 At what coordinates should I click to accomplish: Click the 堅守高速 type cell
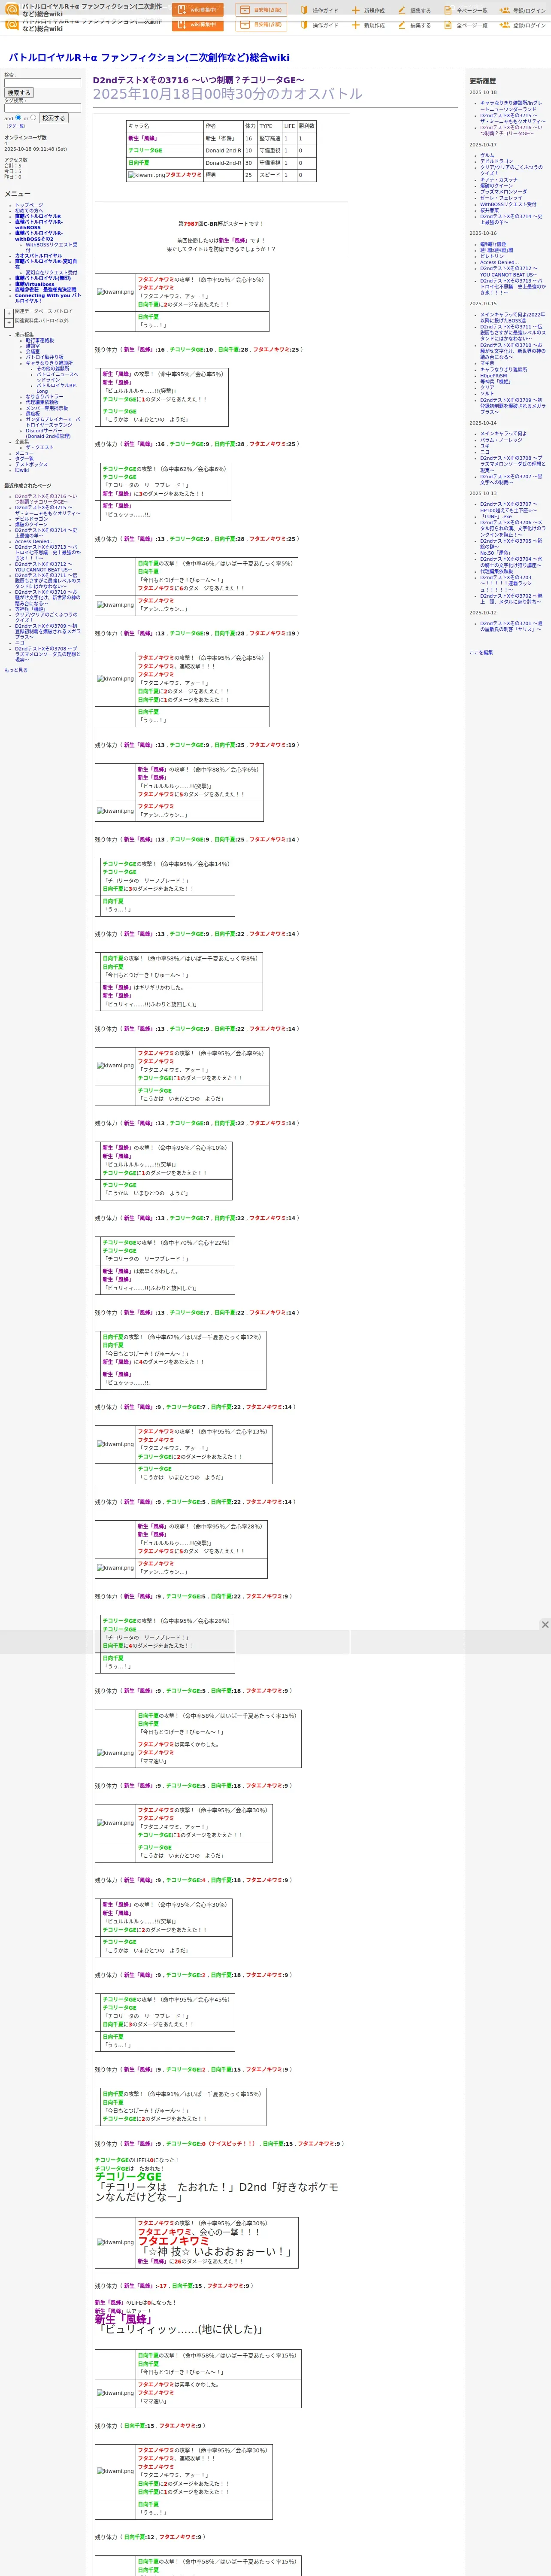click(x=269, y=139)
